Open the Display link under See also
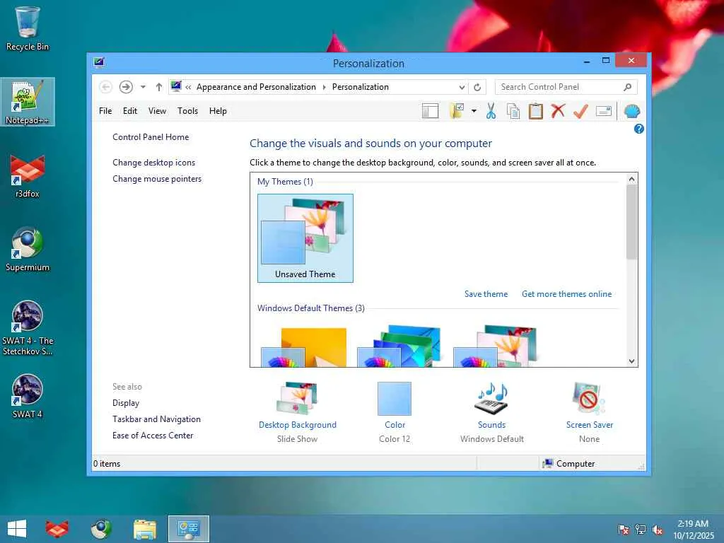The width and height of the screenshot is (724, 543). [x=126, y=402]
